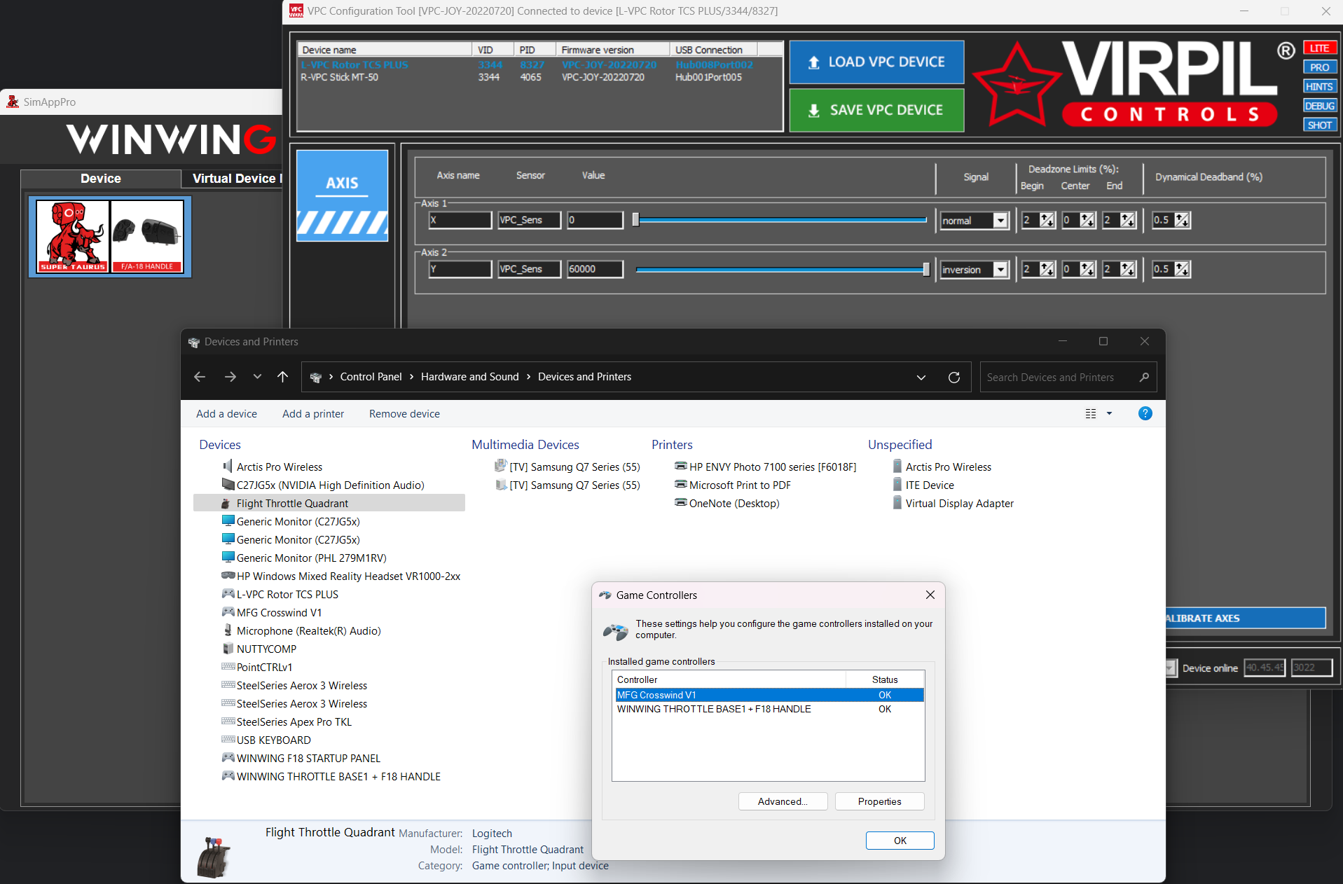Click Hardware and Sound breadcrumb

point(469,377)
